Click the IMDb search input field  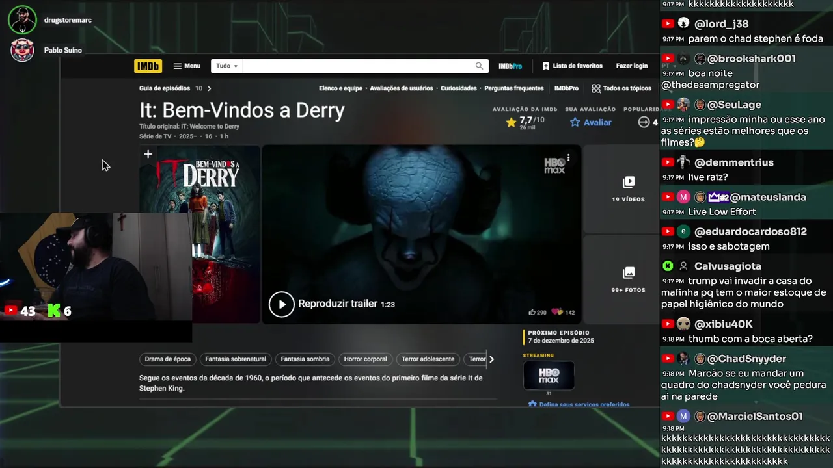click(357, 66)
